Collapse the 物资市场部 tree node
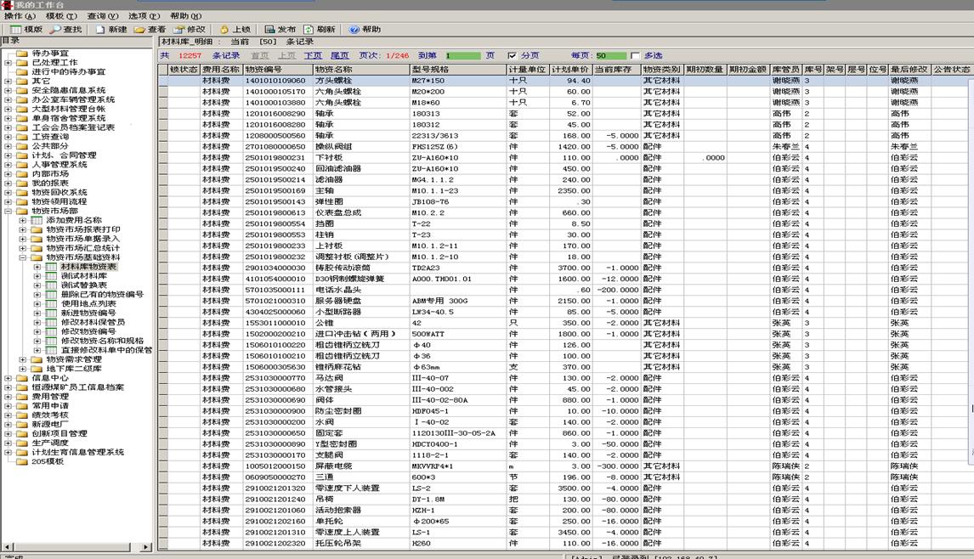This screenshot has height=559, width=974. click(x=8, y=211)
